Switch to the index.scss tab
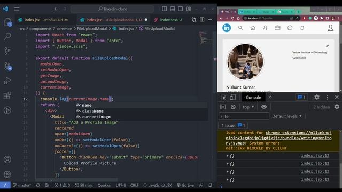The image size is (342, 192). pyautogui.click(x=168, y=20)
